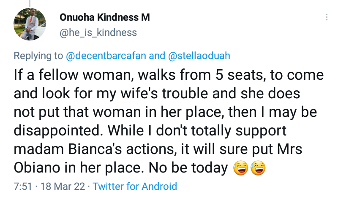Viewport: 338px width, 197px height.
Task: Open the tweet's three-dot more options menu
Action: click(x=327, y=18)
